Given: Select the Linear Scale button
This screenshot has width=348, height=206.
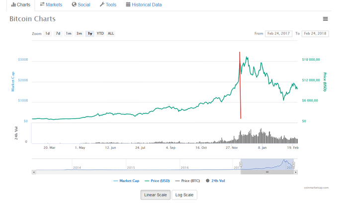Looking at the screenshot, I should tap(156, 195).
